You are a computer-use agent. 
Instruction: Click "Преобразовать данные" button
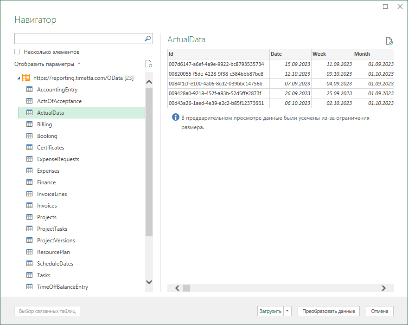329,311
